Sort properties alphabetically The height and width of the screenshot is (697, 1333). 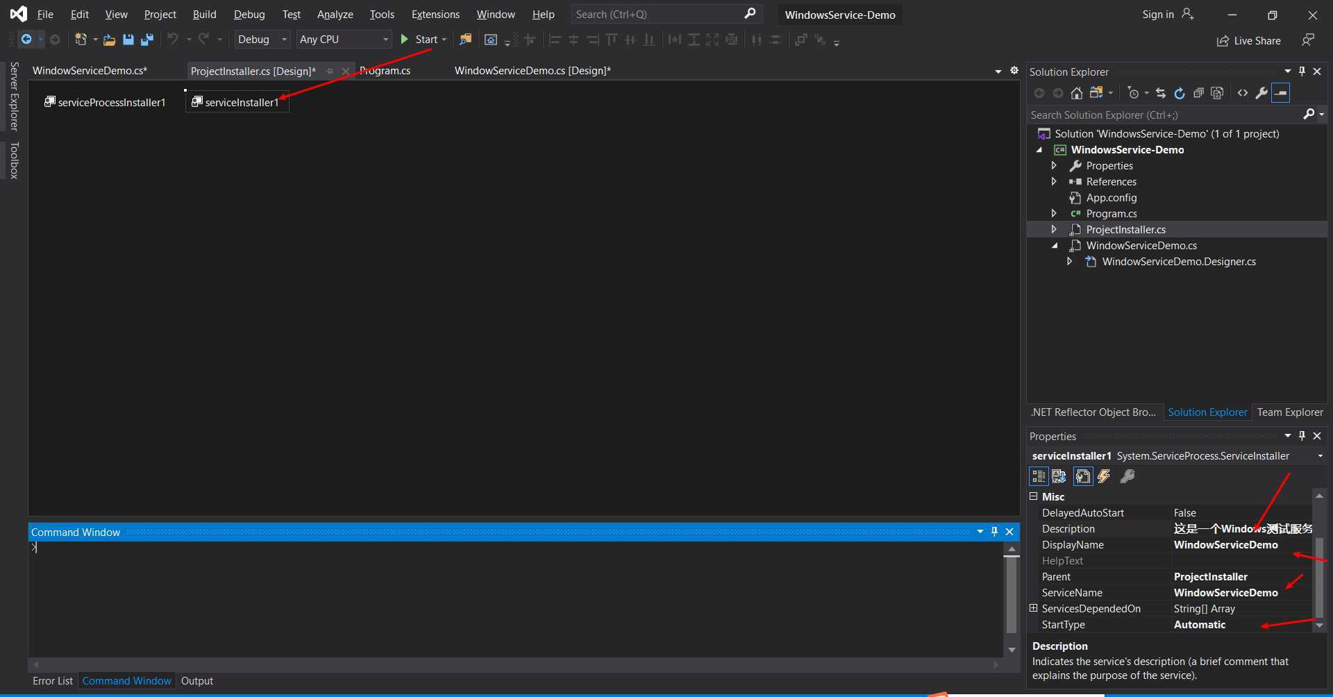click(x=1059, y=476)
